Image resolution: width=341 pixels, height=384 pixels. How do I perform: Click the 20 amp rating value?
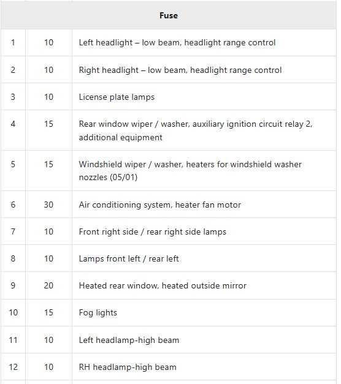[x=48, y=285]
